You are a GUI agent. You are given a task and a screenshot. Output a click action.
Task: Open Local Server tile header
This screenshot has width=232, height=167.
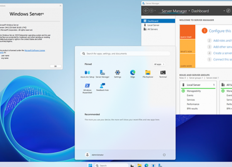click(198, 85)
